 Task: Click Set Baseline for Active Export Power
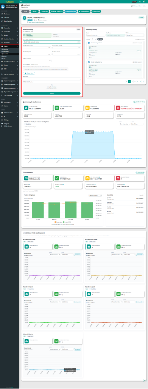pos(139,255)
